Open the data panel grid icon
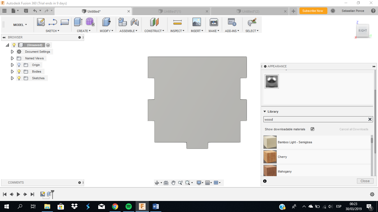The height and width of the screenshot is (212, 378). pos(4,11)
